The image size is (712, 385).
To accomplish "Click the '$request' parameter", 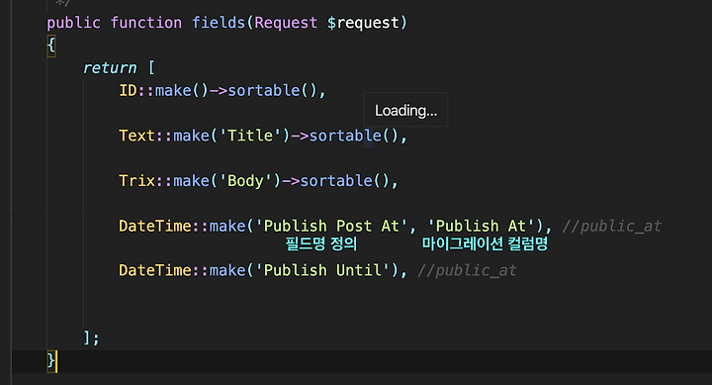I will tap(363, 23).
